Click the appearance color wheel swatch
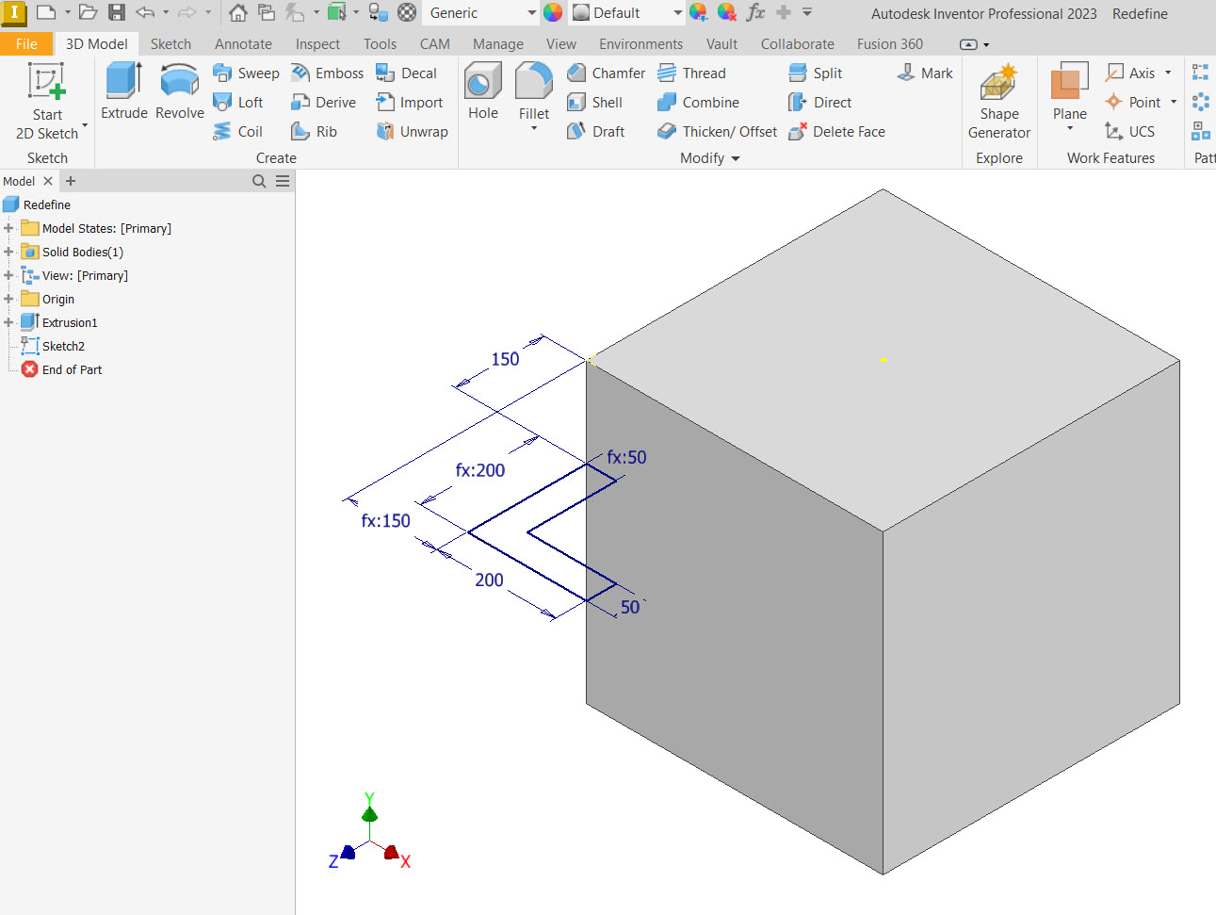The width and height of the screenshot is (1216, 915). (x=553, y=13)
